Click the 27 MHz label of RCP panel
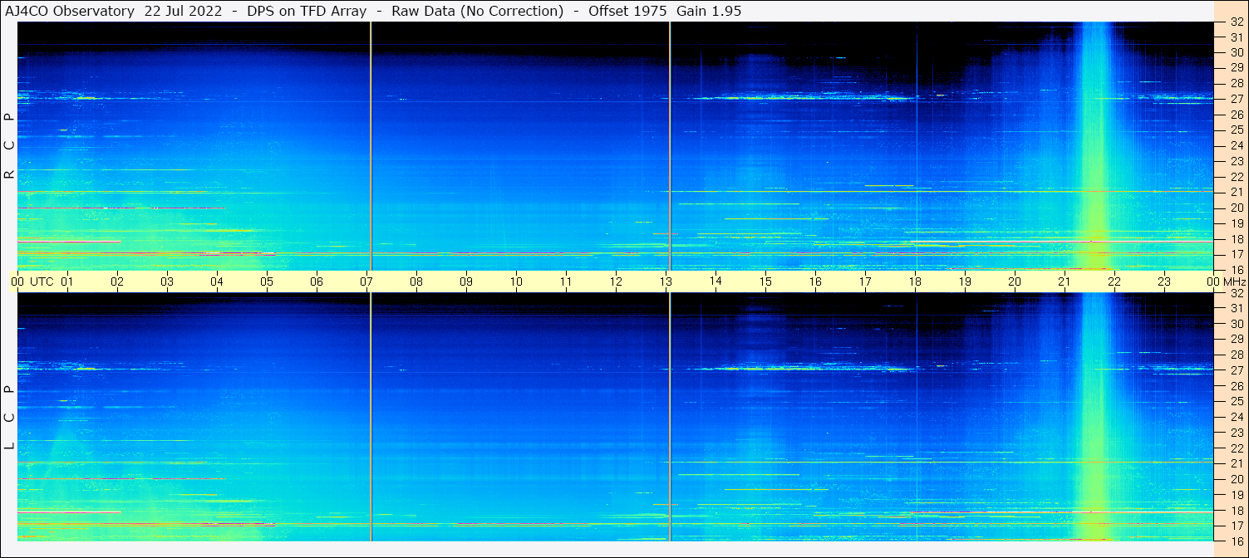 point(1236,99)
